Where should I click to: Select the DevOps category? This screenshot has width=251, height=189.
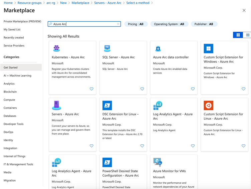click(x=8, y=132)
